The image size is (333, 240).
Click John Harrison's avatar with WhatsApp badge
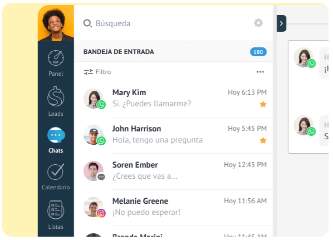(94, 135)
